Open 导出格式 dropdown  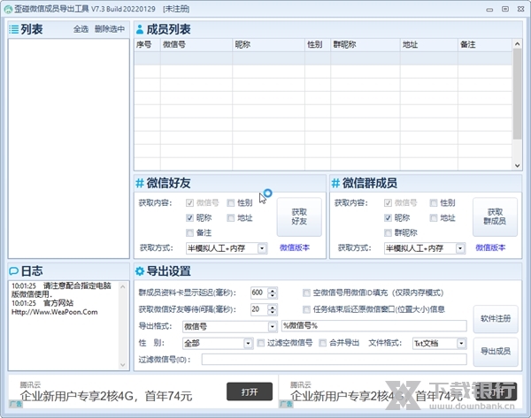point(273,327)
